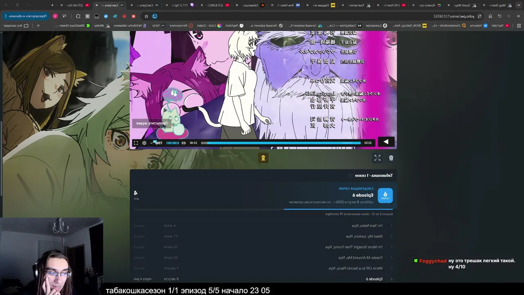This screenshot has width=524, height=295.
Task: Open episode 'Meet My Juniors, Nya'
Action: (364, 236)
